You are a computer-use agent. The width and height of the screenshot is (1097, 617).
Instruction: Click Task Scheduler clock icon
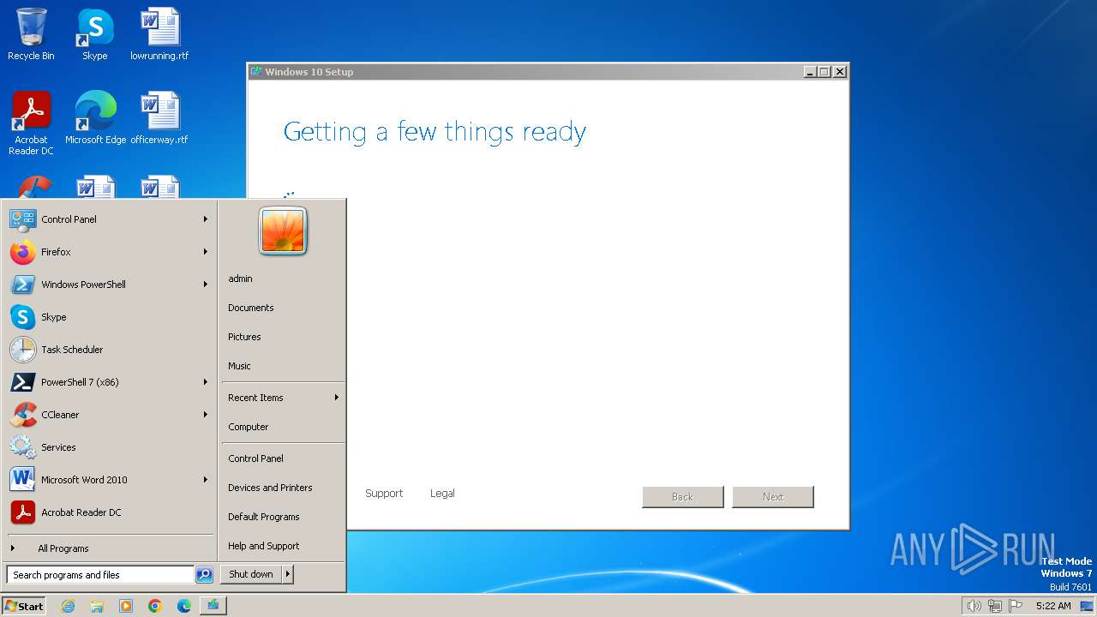[22, 350]
